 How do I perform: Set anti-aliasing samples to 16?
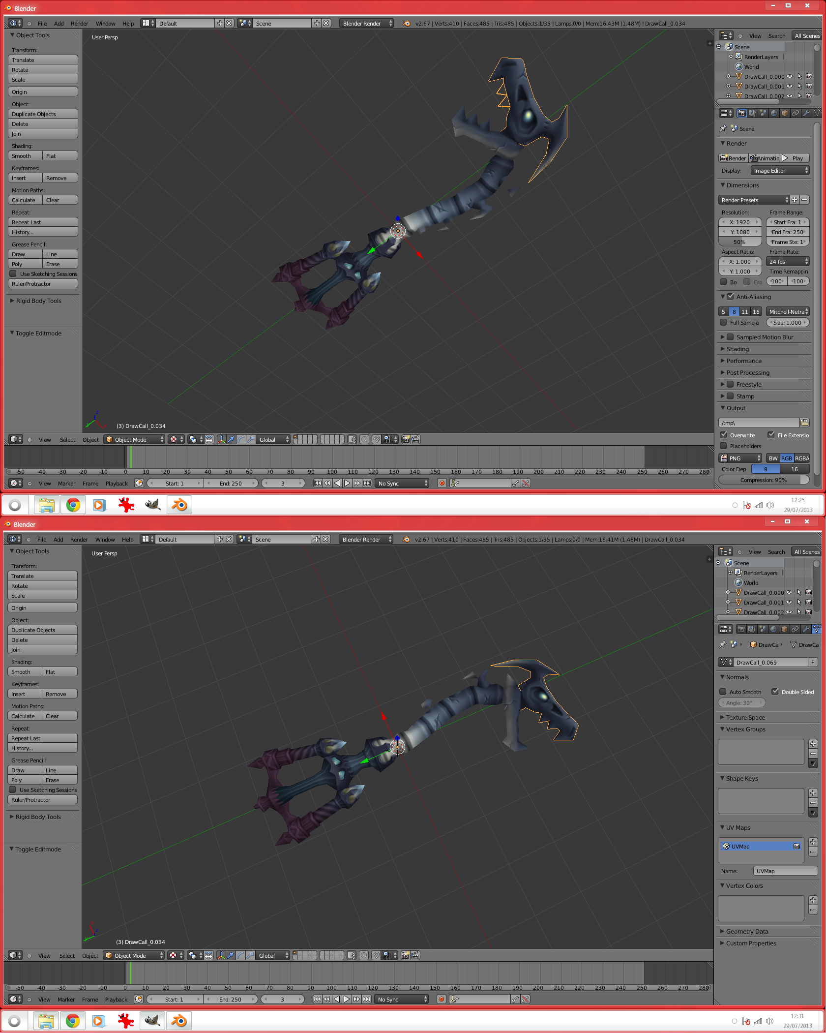click(x=756, y=311)
